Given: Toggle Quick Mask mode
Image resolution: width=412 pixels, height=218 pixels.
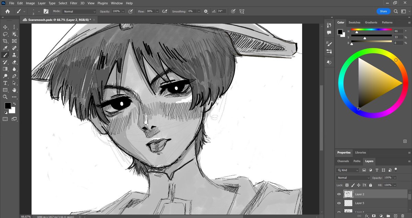Looking at the screenshot, I should tap(5, 119).
